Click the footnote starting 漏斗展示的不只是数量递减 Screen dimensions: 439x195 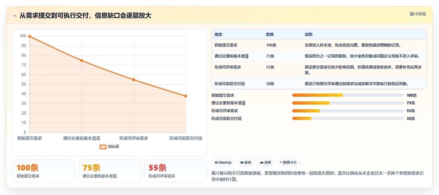318,177
